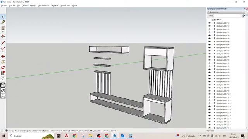
Task: Open the 3D Warehouse icon
Action: [3, 85]
